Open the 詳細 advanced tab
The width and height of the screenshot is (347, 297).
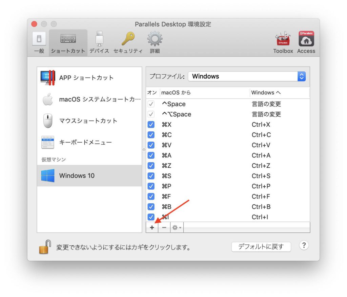point(155,43)
